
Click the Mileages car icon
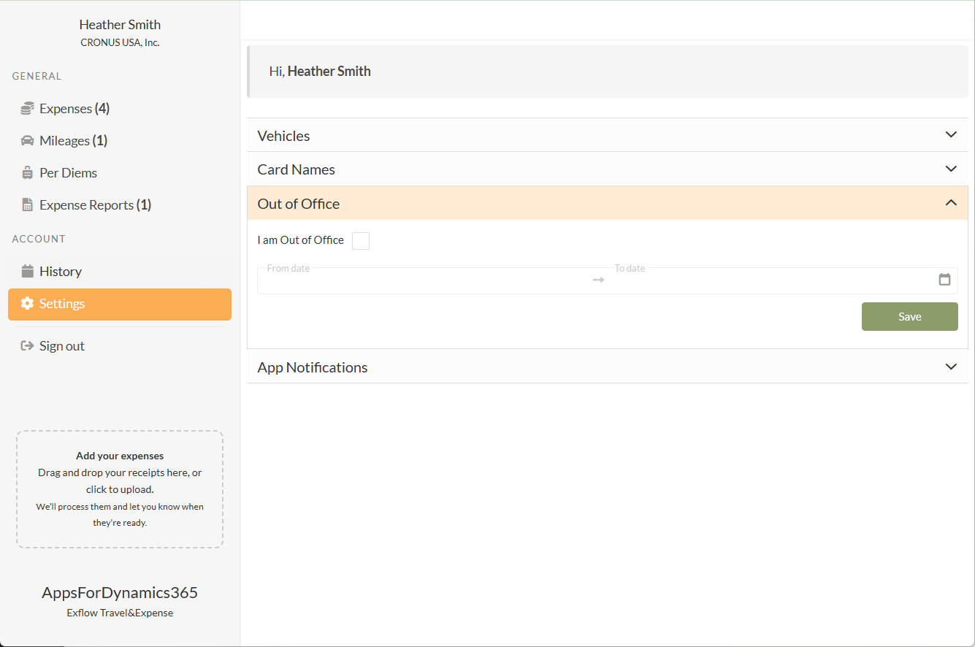[27, 140]
